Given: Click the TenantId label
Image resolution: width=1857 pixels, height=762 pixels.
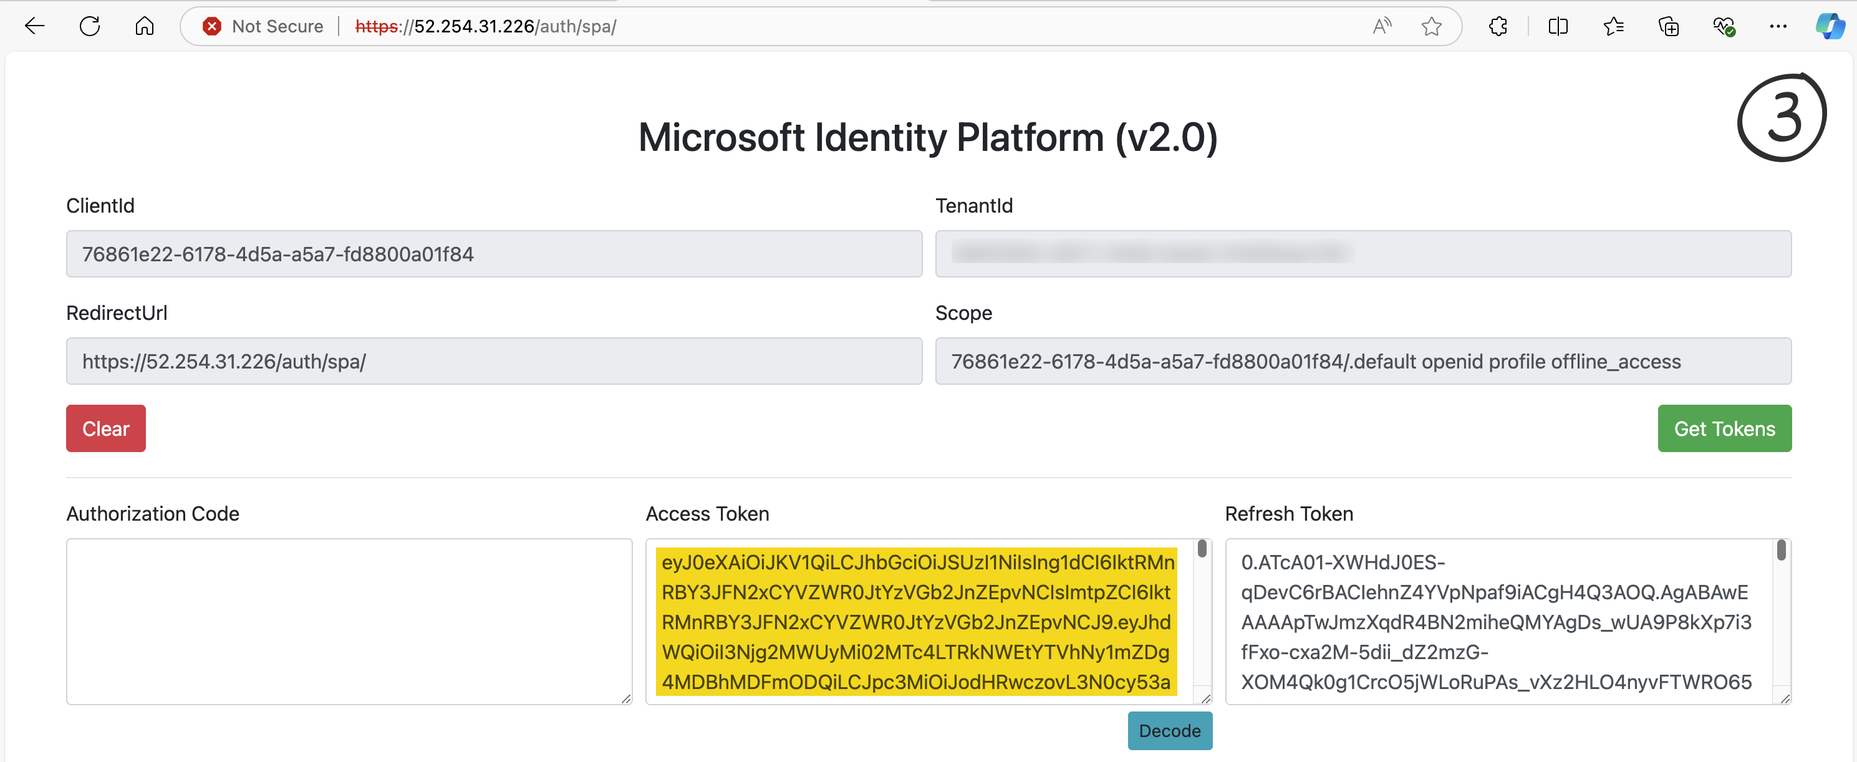Looking at the screenshot, I should pyautogui.click(x=974, y=206).
